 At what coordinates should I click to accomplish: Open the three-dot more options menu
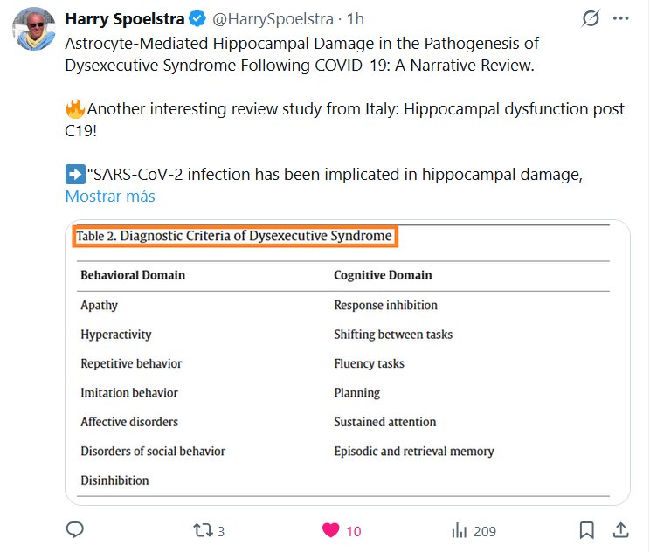pyautogui.click(x=623, y=18)
